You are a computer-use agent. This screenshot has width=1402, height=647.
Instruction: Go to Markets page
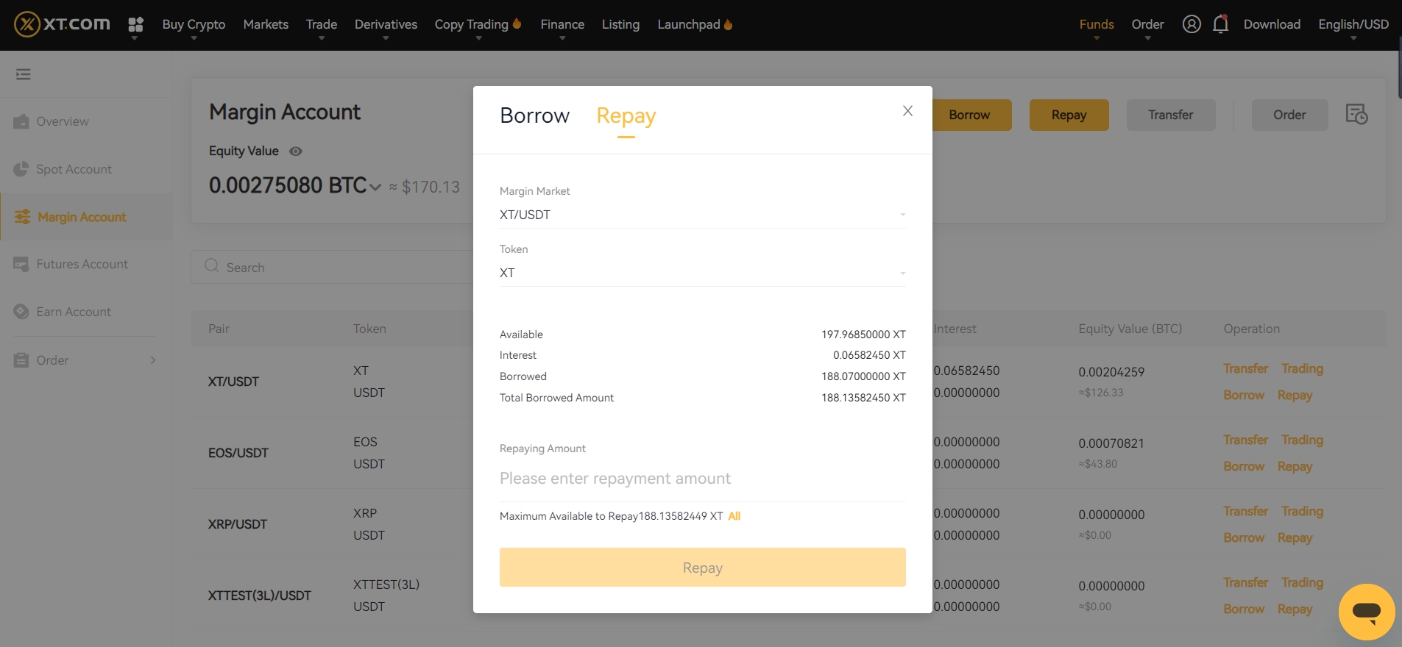tap(266, 24)
